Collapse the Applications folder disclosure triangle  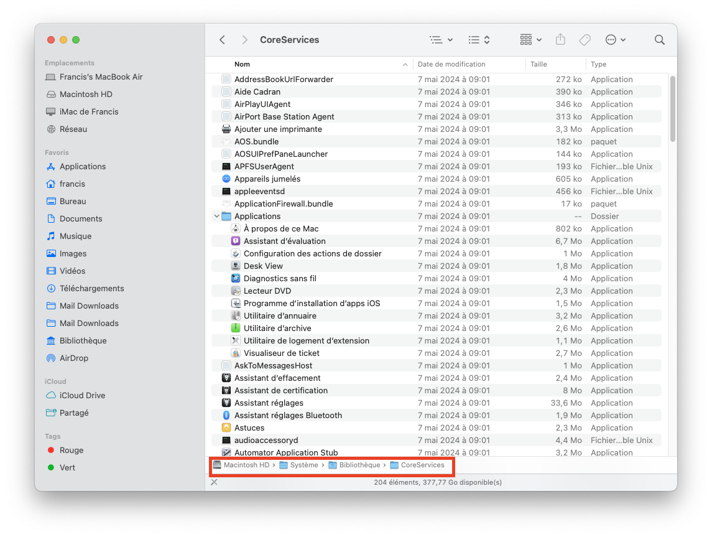click(x=216, y=217)
